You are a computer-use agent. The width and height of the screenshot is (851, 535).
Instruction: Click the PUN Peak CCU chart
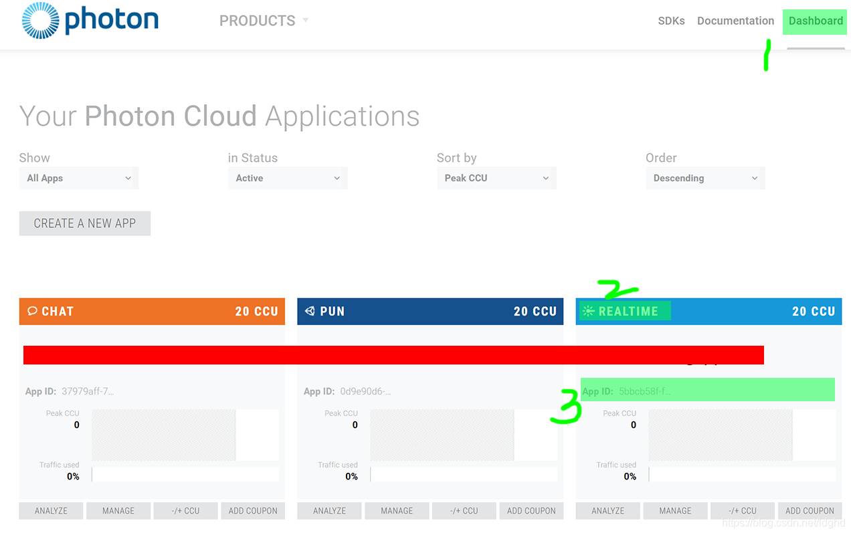(x=464, y=435)
